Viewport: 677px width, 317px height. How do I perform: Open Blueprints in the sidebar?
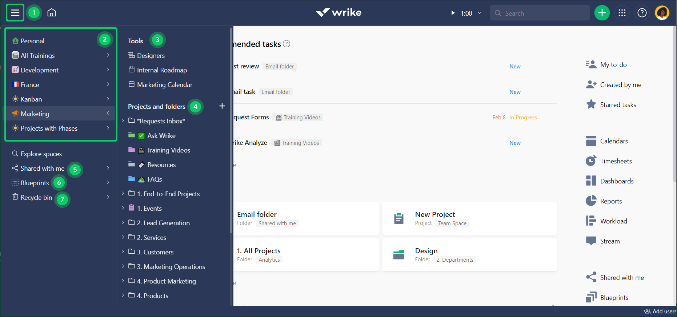[35, 183]
